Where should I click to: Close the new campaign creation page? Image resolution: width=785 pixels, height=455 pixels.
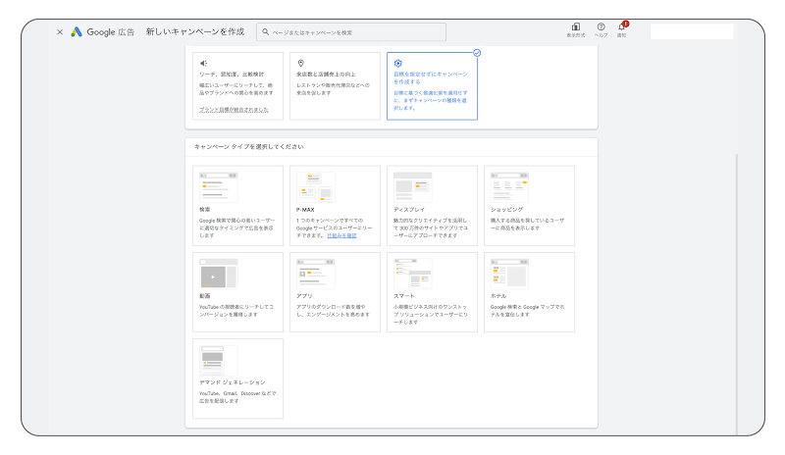[x=60, y=32]
